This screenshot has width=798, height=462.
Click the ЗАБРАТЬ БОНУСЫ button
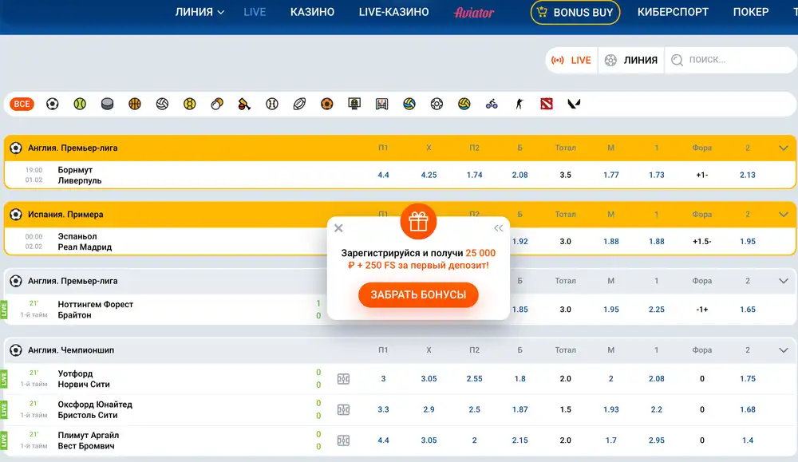point(418,294)
